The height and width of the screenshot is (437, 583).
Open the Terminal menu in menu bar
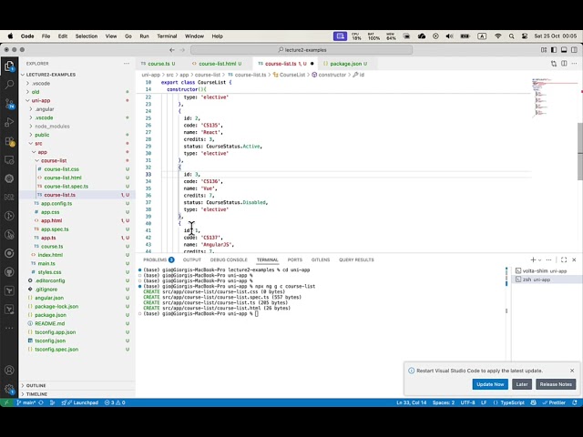tap(167, 36)
